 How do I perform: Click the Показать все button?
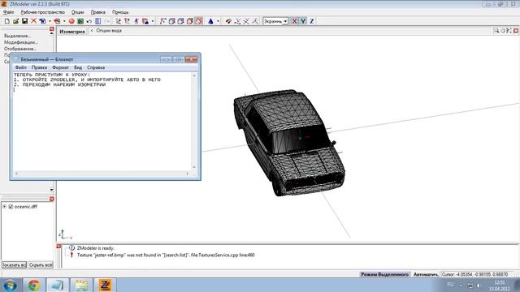tap(14, 265)
